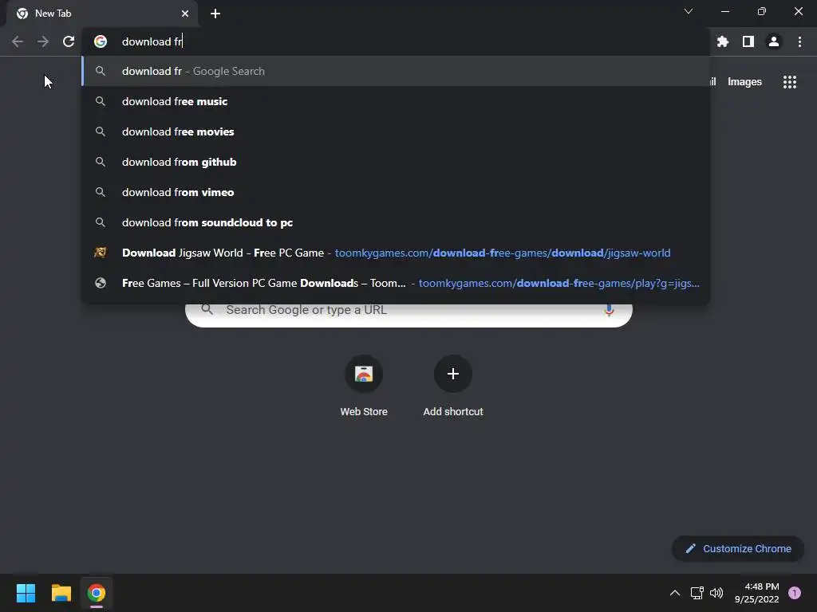Open a new tab with the plus button
The width and height of the screenshot is (817, 612).
coord(215,14)
